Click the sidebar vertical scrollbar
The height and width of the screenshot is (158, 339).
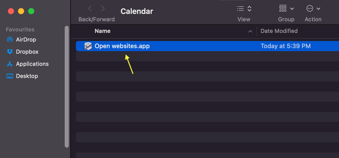coord(67,87)
